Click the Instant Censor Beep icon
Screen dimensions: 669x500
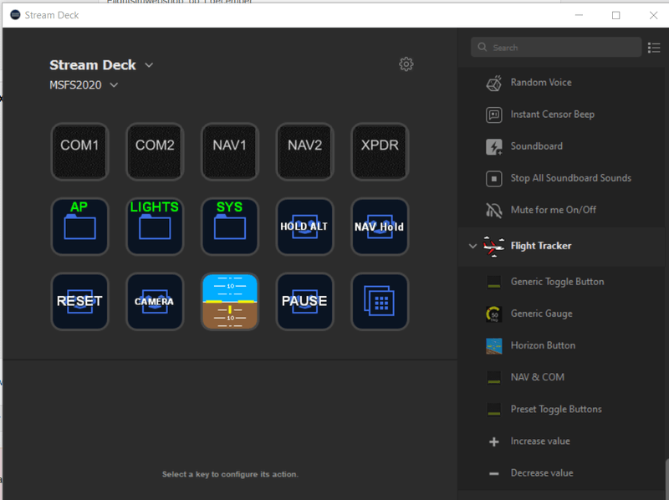click(493, 115)
